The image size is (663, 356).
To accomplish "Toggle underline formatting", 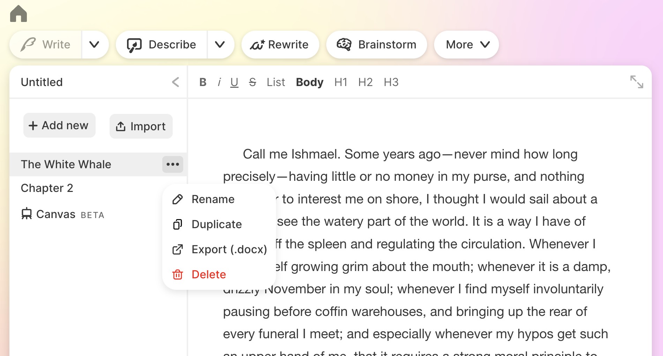I will 234,82.
